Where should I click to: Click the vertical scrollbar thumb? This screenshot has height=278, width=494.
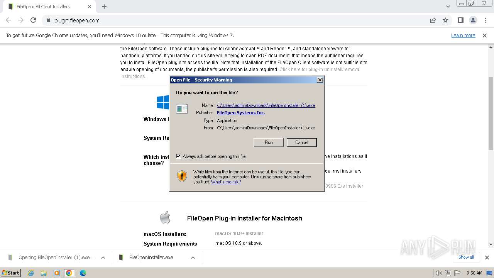click(x=491, y=114)
